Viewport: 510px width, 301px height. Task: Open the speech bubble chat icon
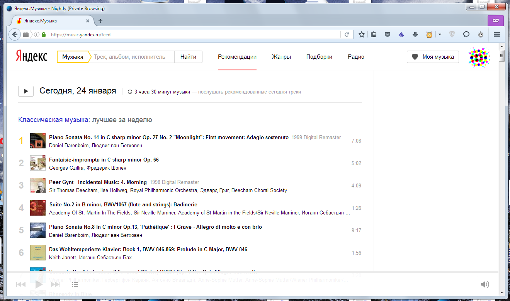(466, 34)
